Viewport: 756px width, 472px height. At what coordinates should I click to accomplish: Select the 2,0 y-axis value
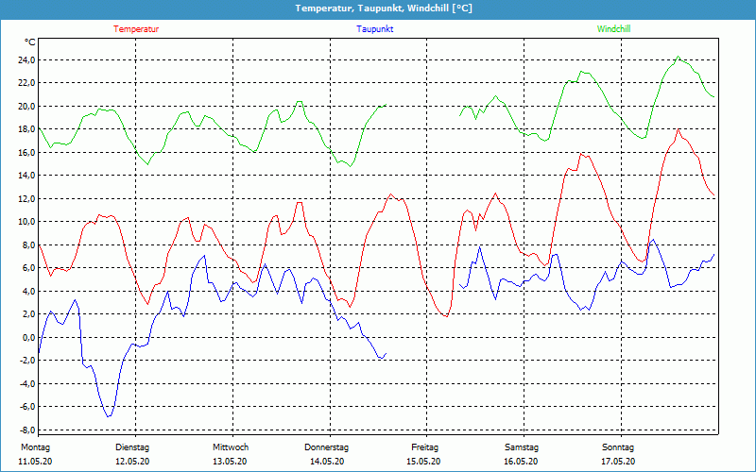tap(28, 314)
